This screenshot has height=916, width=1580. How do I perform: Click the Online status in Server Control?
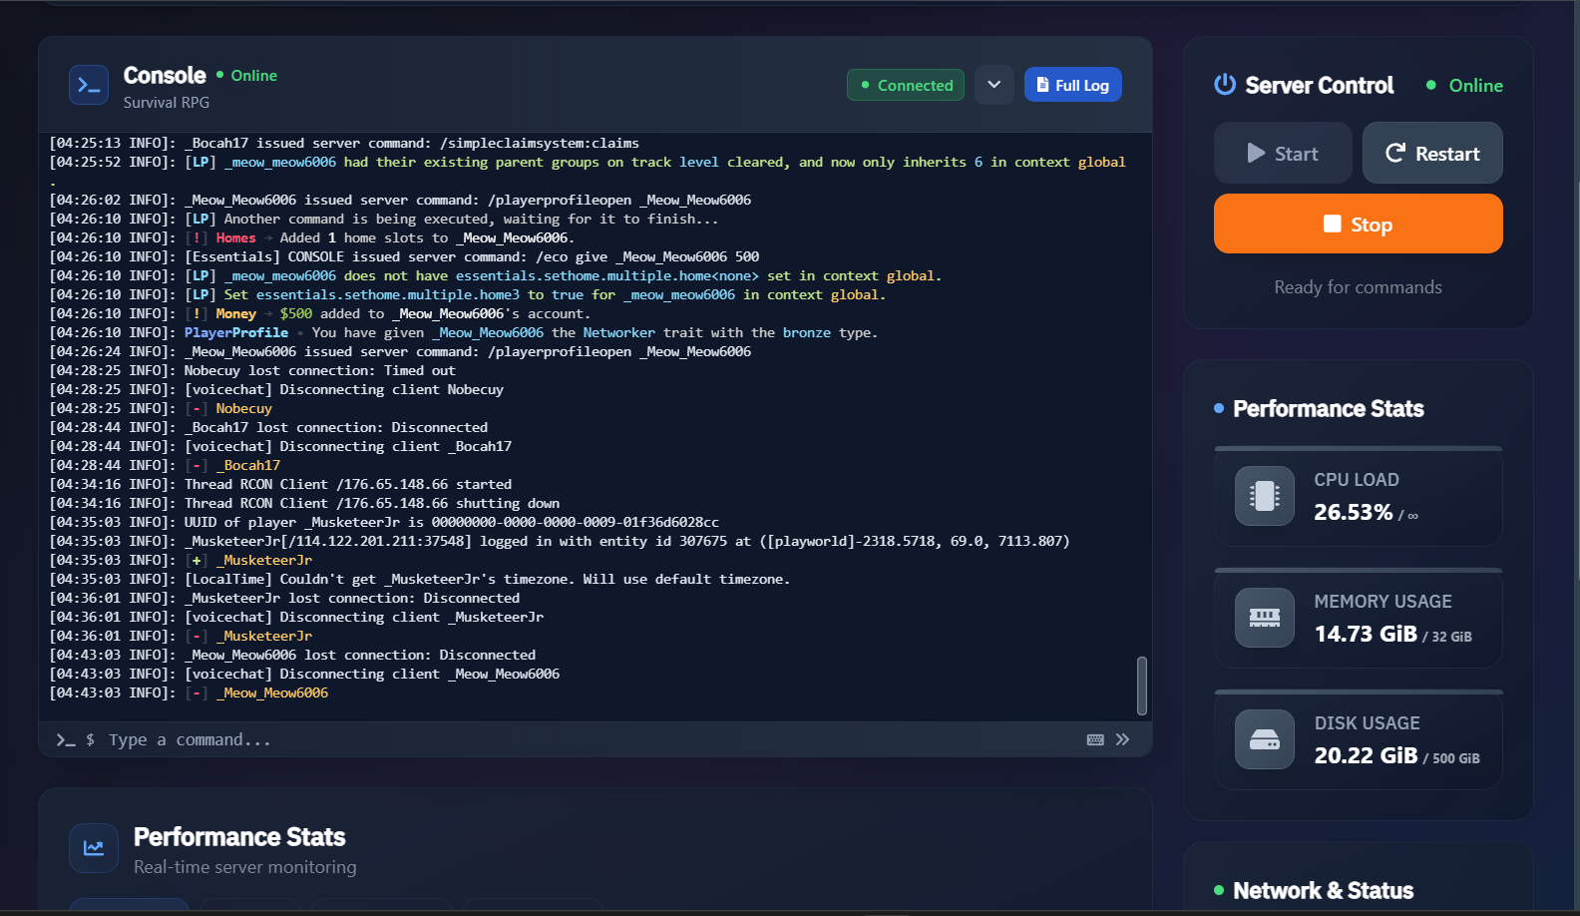click(1464, 86)
